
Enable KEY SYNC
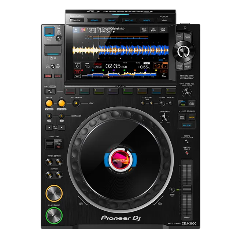click(x=187, y=125)
